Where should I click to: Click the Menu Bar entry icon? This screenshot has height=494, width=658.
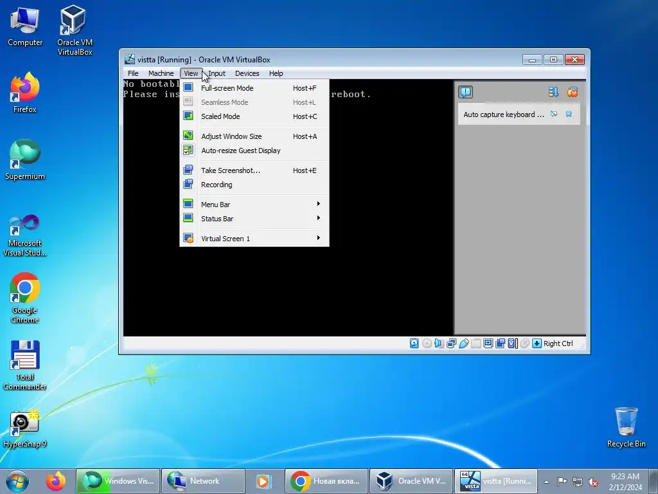click(188, 203)
